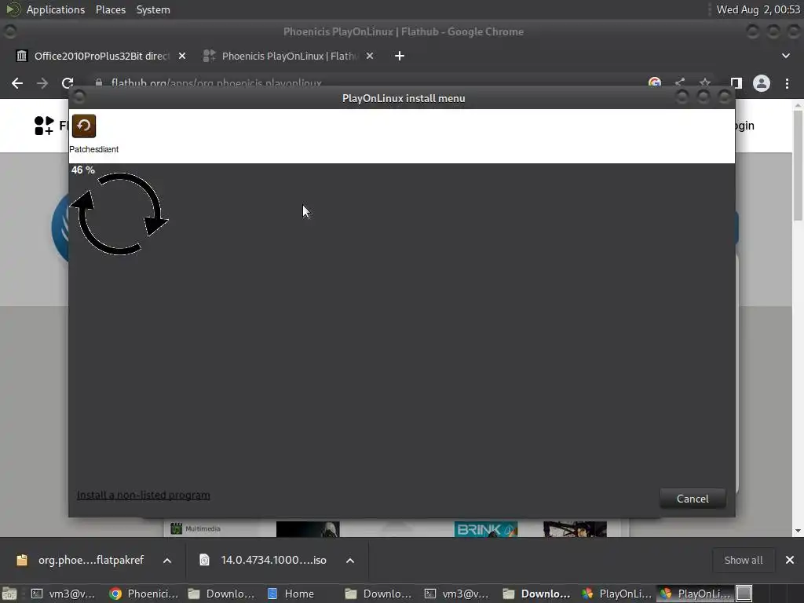Open Install a non-listed program link

pos(143,495)
